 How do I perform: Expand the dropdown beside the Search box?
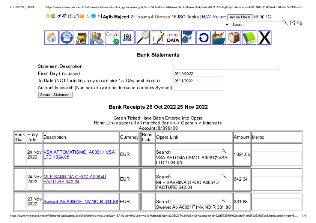pos(211,24)
